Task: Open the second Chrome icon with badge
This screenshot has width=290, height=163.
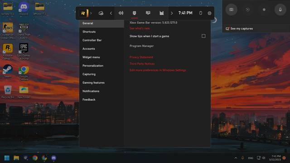Action: point(44,158)
